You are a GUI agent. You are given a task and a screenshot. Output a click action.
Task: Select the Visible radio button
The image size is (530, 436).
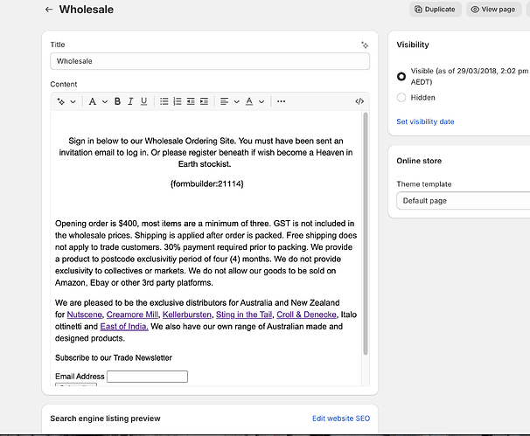(401, 76)
